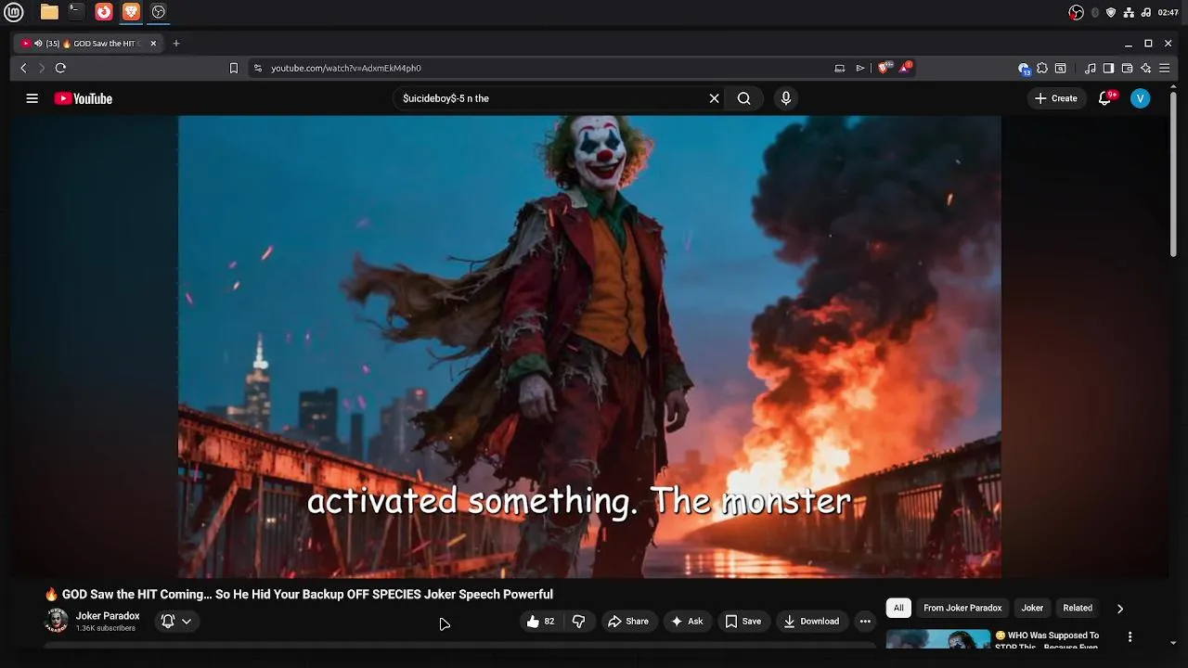
Task: Open site settings icon in address bar
Action: [258, 68]
